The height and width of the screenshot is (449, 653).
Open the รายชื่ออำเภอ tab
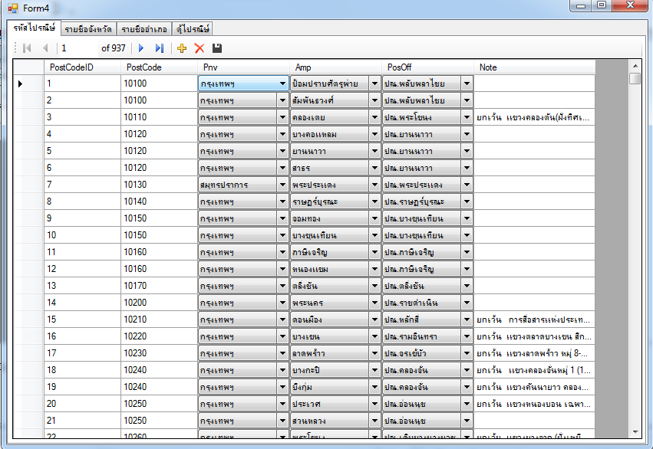[x=143, y=28]
